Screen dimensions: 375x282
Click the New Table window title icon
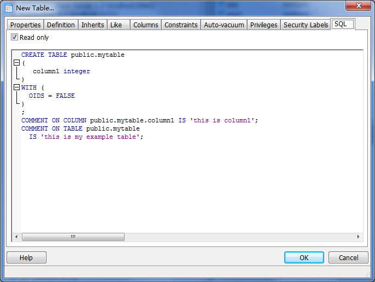click(9, 8)
